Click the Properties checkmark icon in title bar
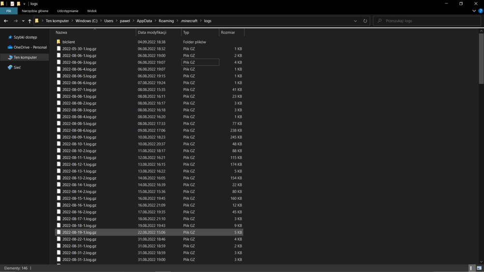The width and height of the screenshot is (484, 272). tap(12, 4)
